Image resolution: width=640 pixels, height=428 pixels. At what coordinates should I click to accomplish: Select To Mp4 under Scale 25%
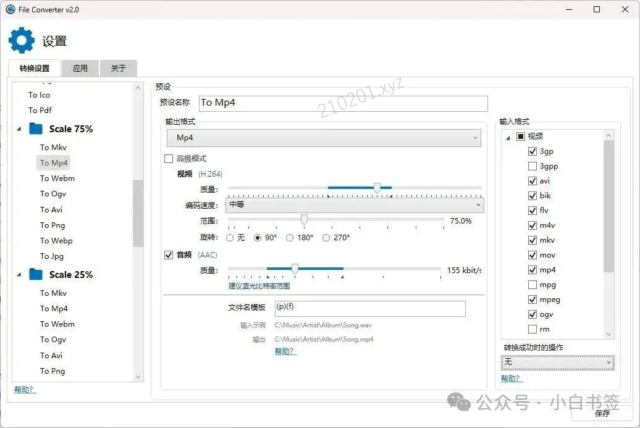click(54, 308)
